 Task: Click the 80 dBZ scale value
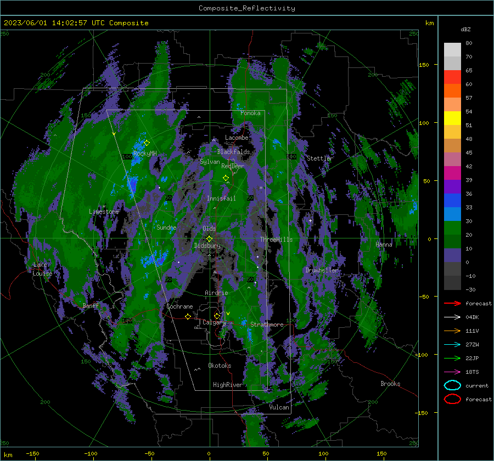click(469, 43)
